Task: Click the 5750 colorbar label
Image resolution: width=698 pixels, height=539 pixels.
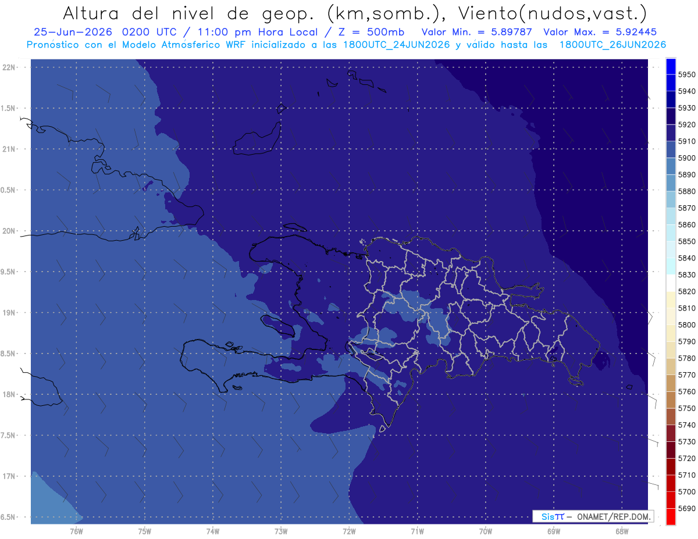Action: [686, 408]
